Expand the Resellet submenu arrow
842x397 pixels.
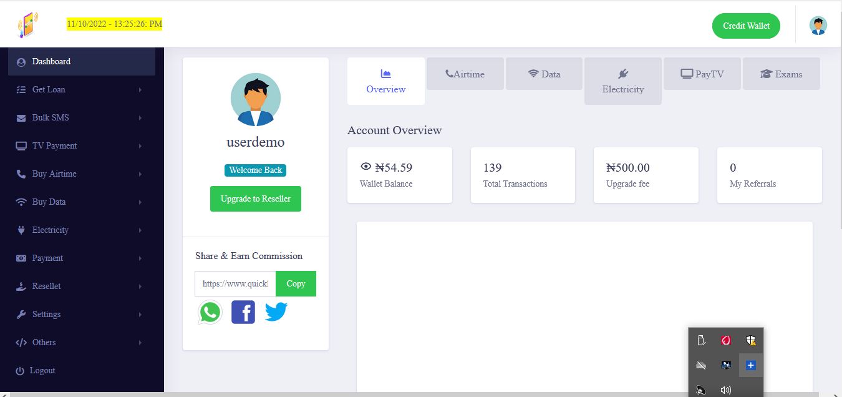140,287
